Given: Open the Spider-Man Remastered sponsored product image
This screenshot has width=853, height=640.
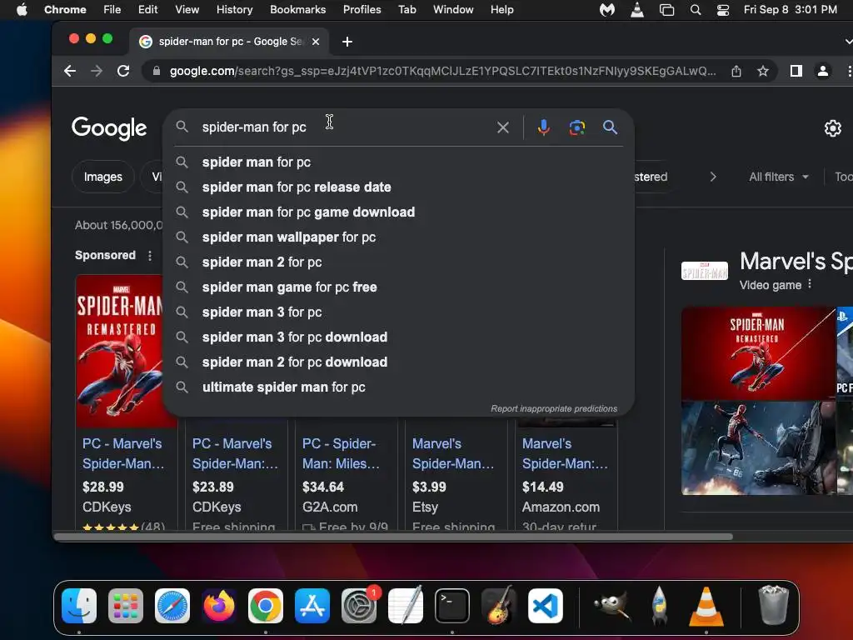Looking at the screenshot, I should click(119, 351).
